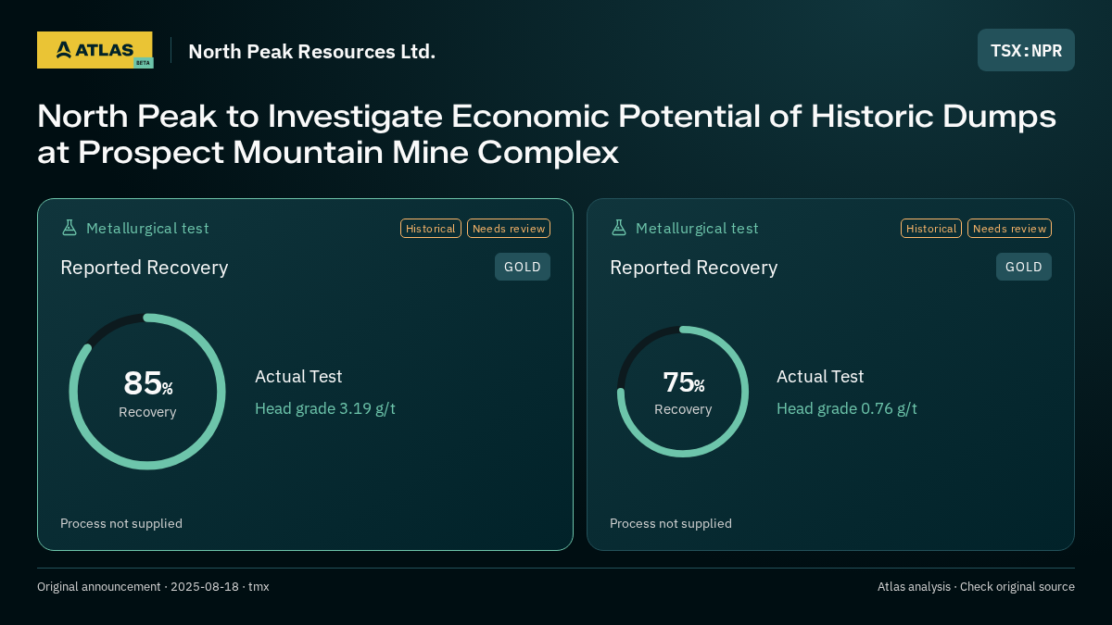Click Process not supplied in the 85% recovery card
This screenshot has width=1112, height=625.
point(121,523)
